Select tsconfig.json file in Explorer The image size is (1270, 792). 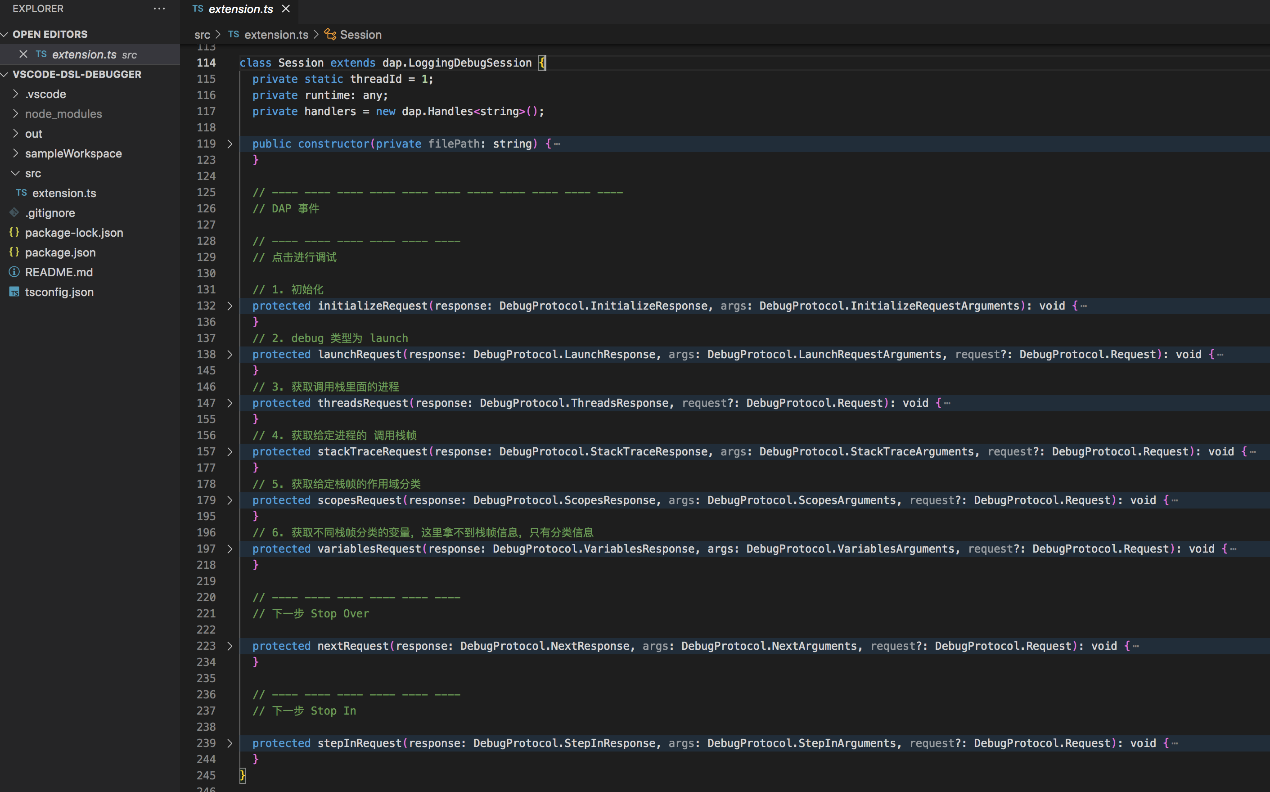pos(59,292)
